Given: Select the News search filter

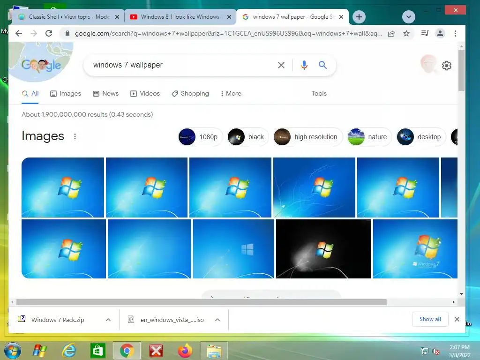Looking at the screenshot, I should pos(105,94).
